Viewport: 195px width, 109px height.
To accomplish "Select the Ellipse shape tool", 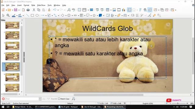I will 37,15.
